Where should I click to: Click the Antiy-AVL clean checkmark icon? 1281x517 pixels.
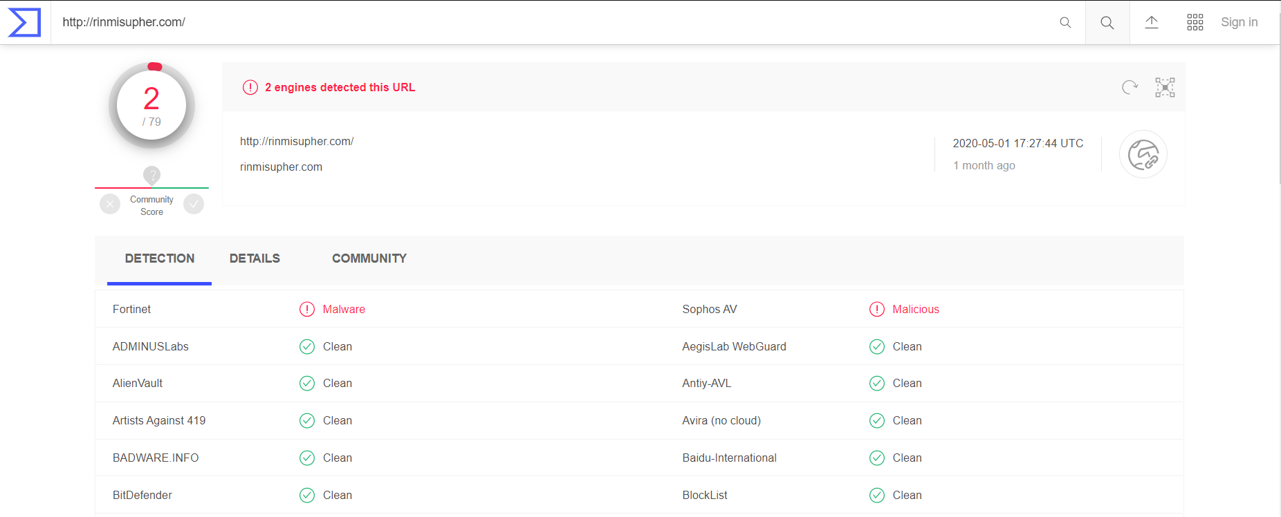coord(877,383)
